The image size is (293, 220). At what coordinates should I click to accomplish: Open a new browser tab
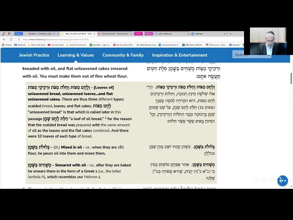point(230,34)
